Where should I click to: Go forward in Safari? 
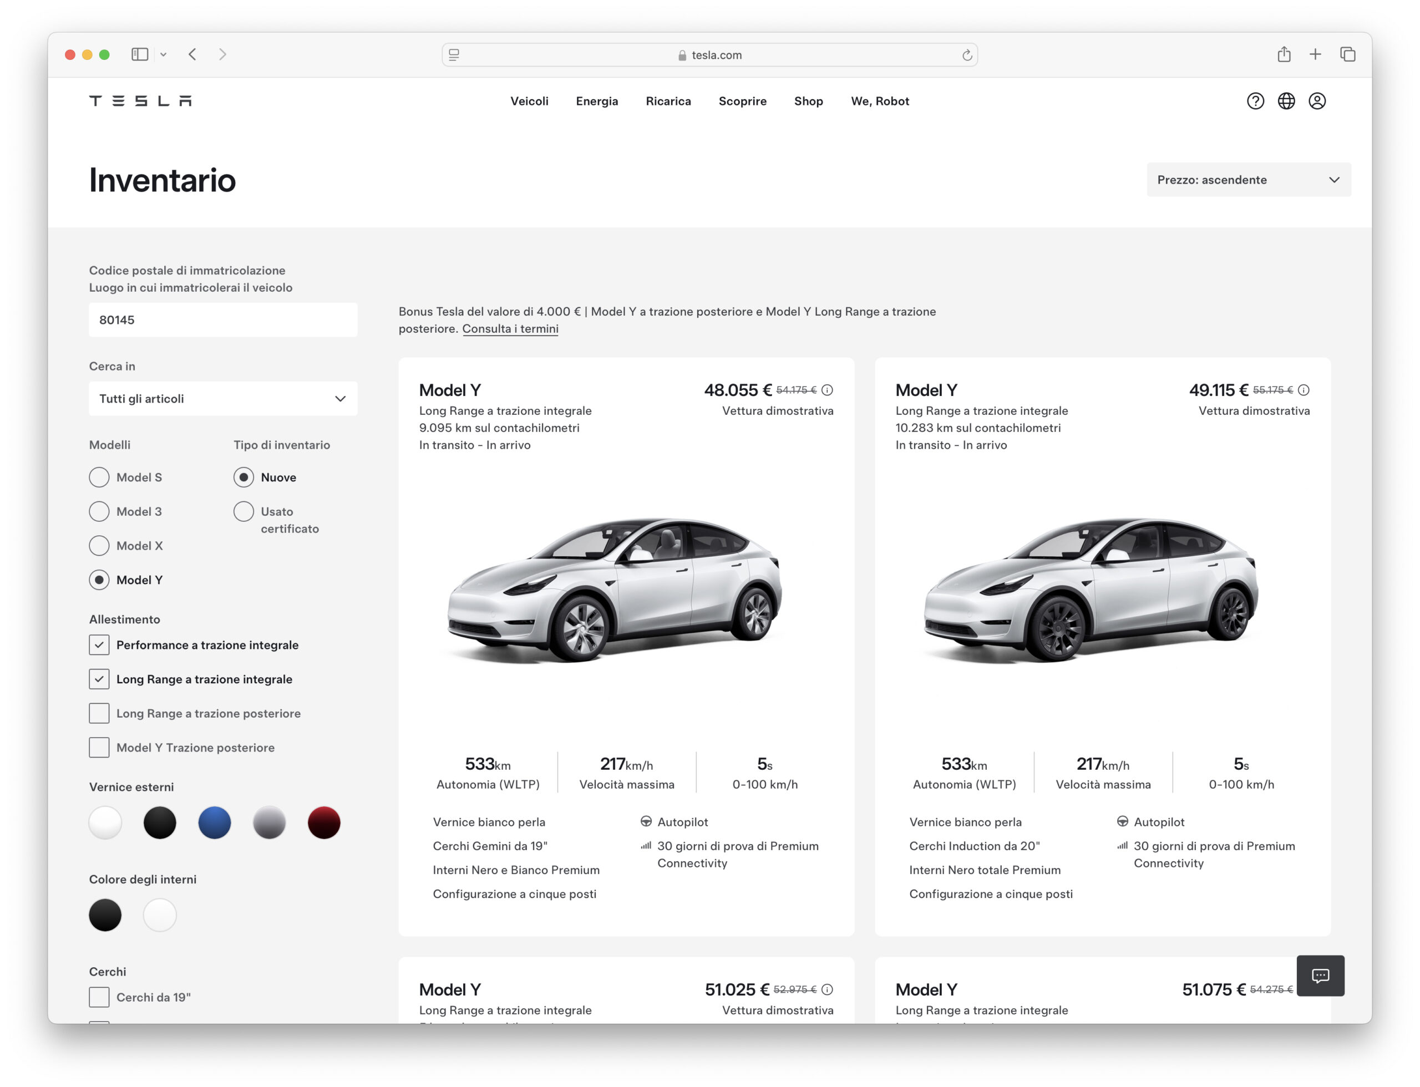[x=222, y=54]
